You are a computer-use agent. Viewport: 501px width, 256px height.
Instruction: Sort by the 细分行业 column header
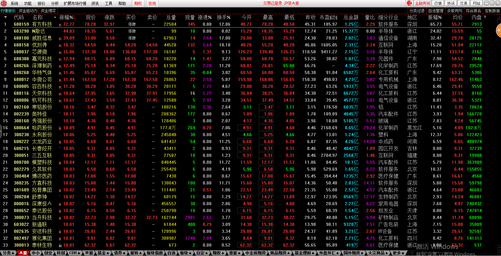tap(388, 17)
